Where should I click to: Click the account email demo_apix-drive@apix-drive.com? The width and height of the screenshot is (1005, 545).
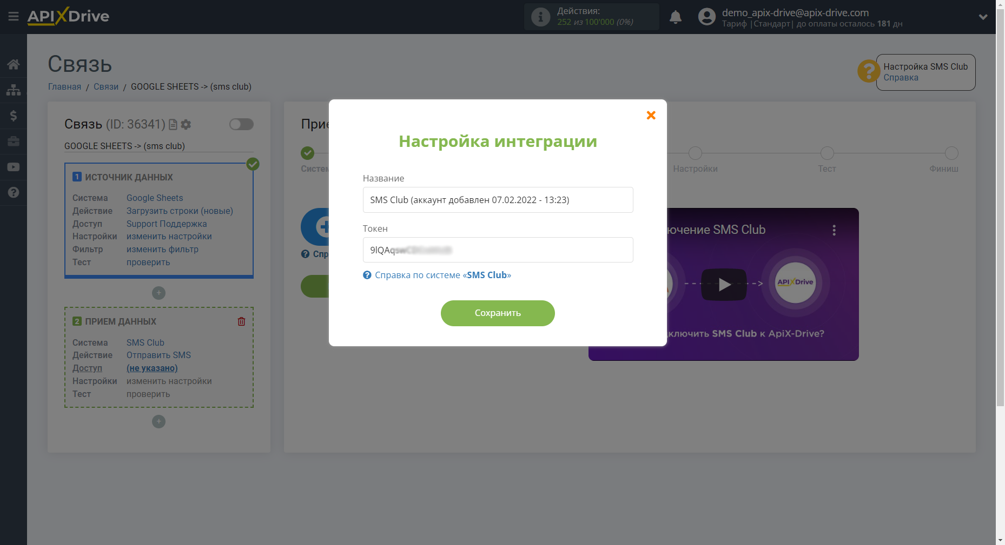tap(795, 12)
